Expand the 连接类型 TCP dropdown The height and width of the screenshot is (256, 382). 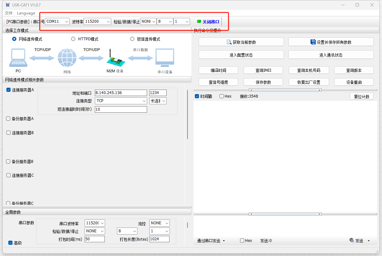pyautogui.click(x=121, y=101)
